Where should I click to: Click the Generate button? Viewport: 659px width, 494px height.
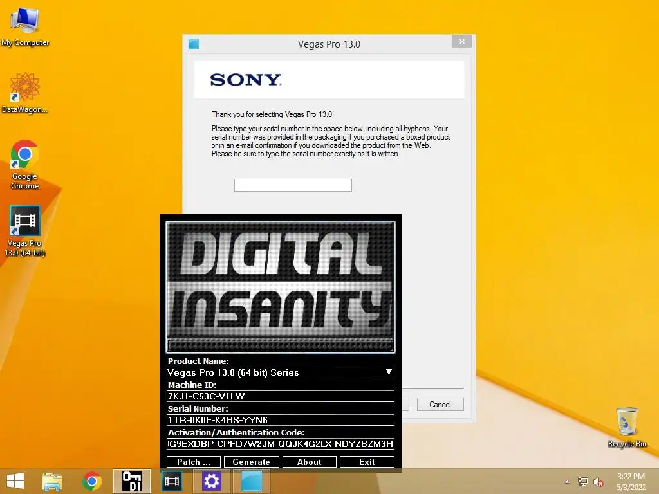(252, 462)
